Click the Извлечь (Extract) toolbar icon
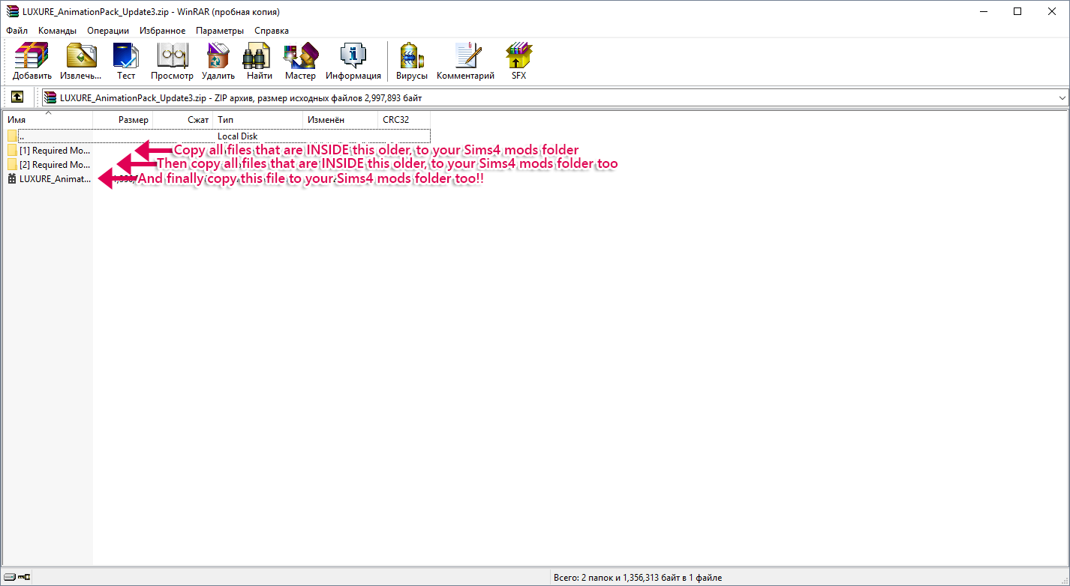The image size is (1070, 586). click(81, 61)
